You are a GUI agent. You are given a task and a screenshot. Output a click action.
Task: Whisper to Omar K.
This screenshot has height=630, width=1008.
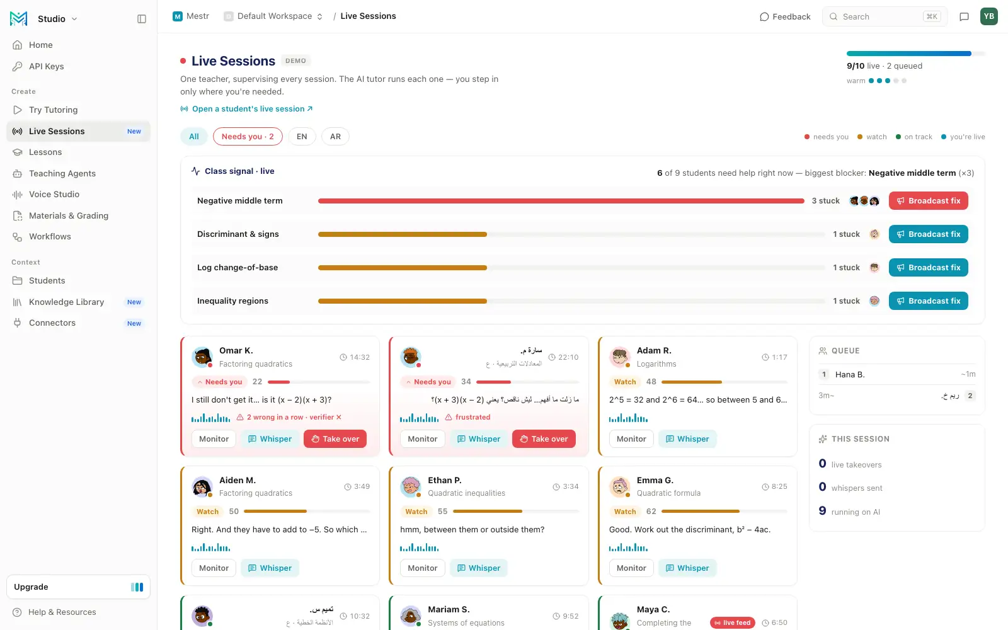coord(270,439)
